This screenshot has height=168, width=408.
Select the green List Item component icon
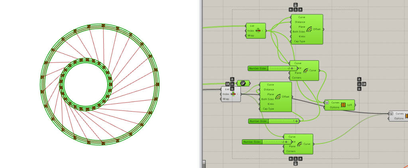pos(258,30)
